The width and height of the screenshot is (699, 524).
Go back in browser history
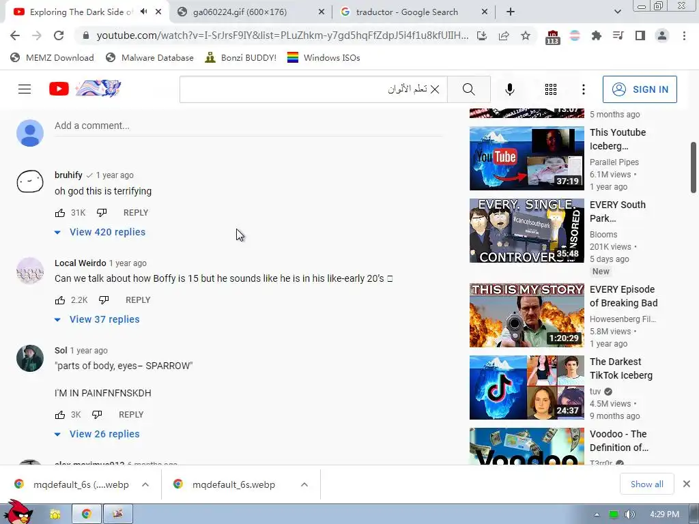(x=15, y=35)
